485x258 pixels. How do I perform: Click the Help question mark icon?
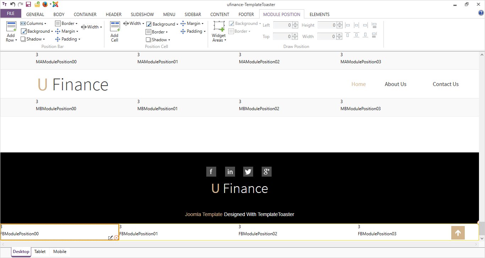(481, 13)
